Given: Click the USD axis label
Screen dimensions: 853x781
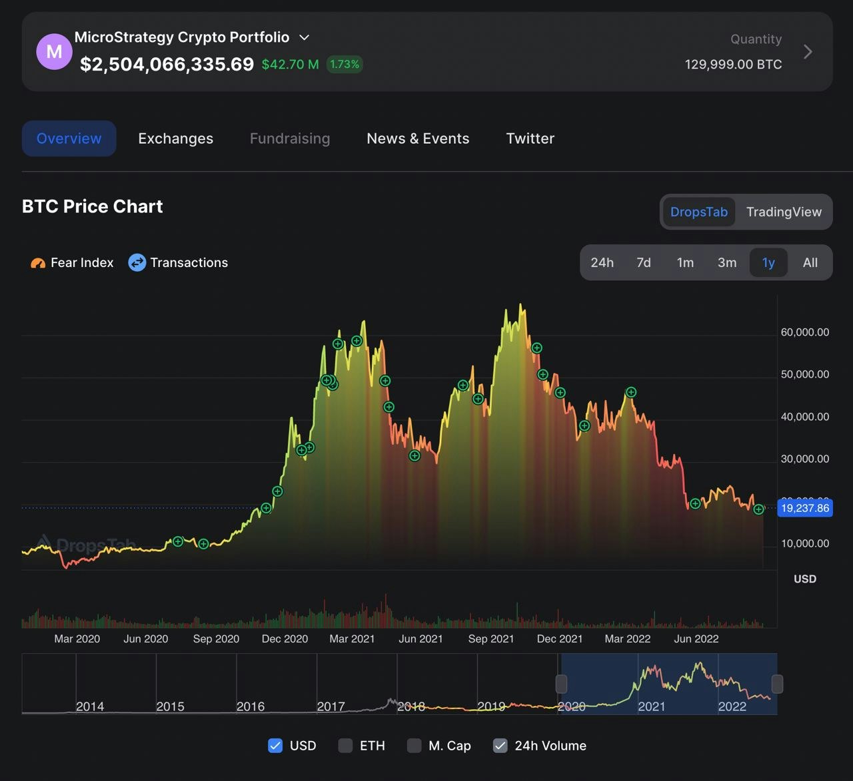Looking at the screenshot, I should (805, 579).
